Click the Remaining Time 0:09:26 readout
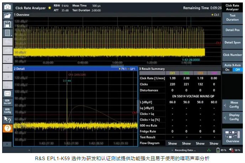245x163 pixels. pos(202,8)
